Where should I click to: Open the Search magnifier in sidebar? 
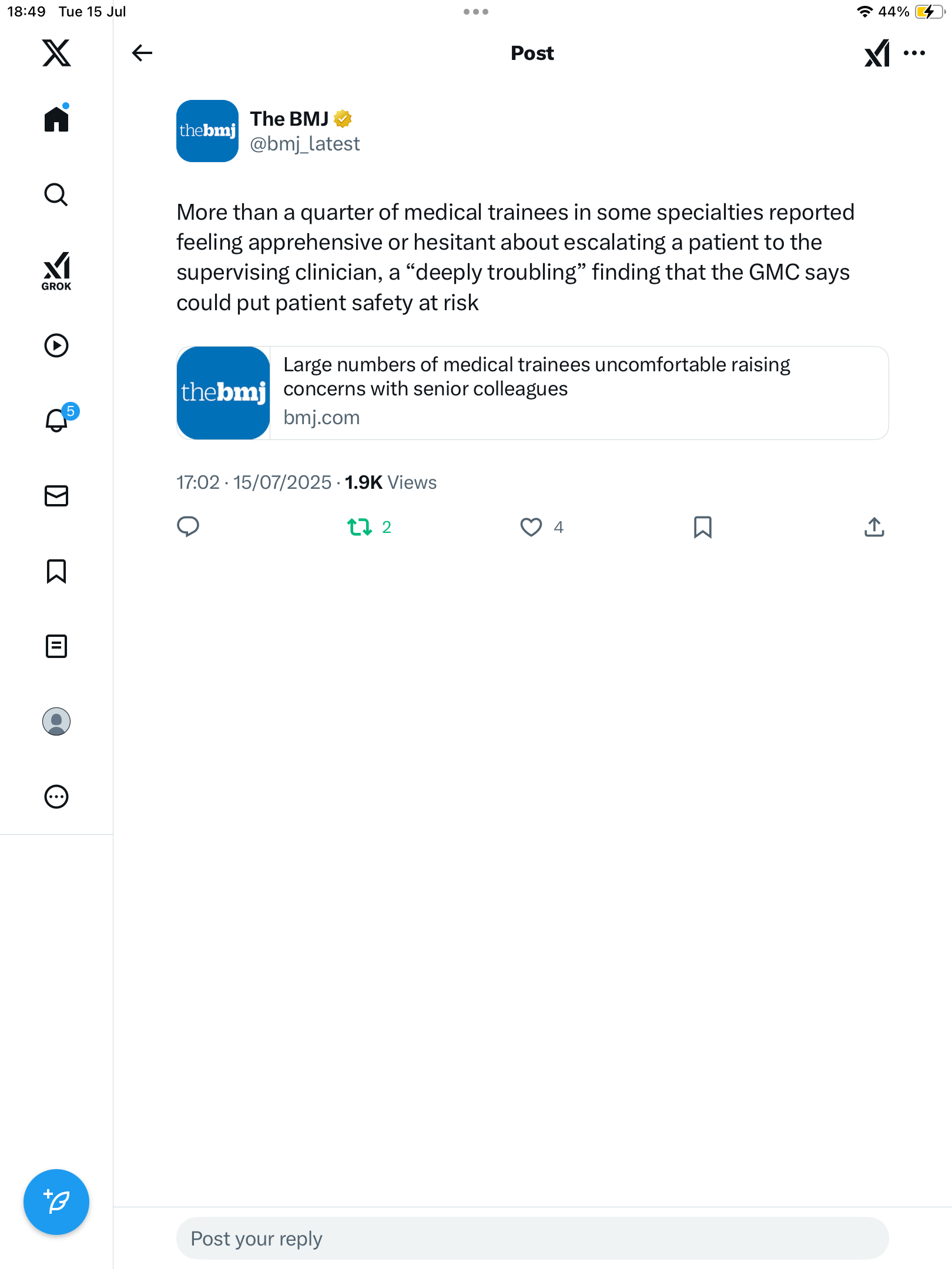click(x=56, y=194)
